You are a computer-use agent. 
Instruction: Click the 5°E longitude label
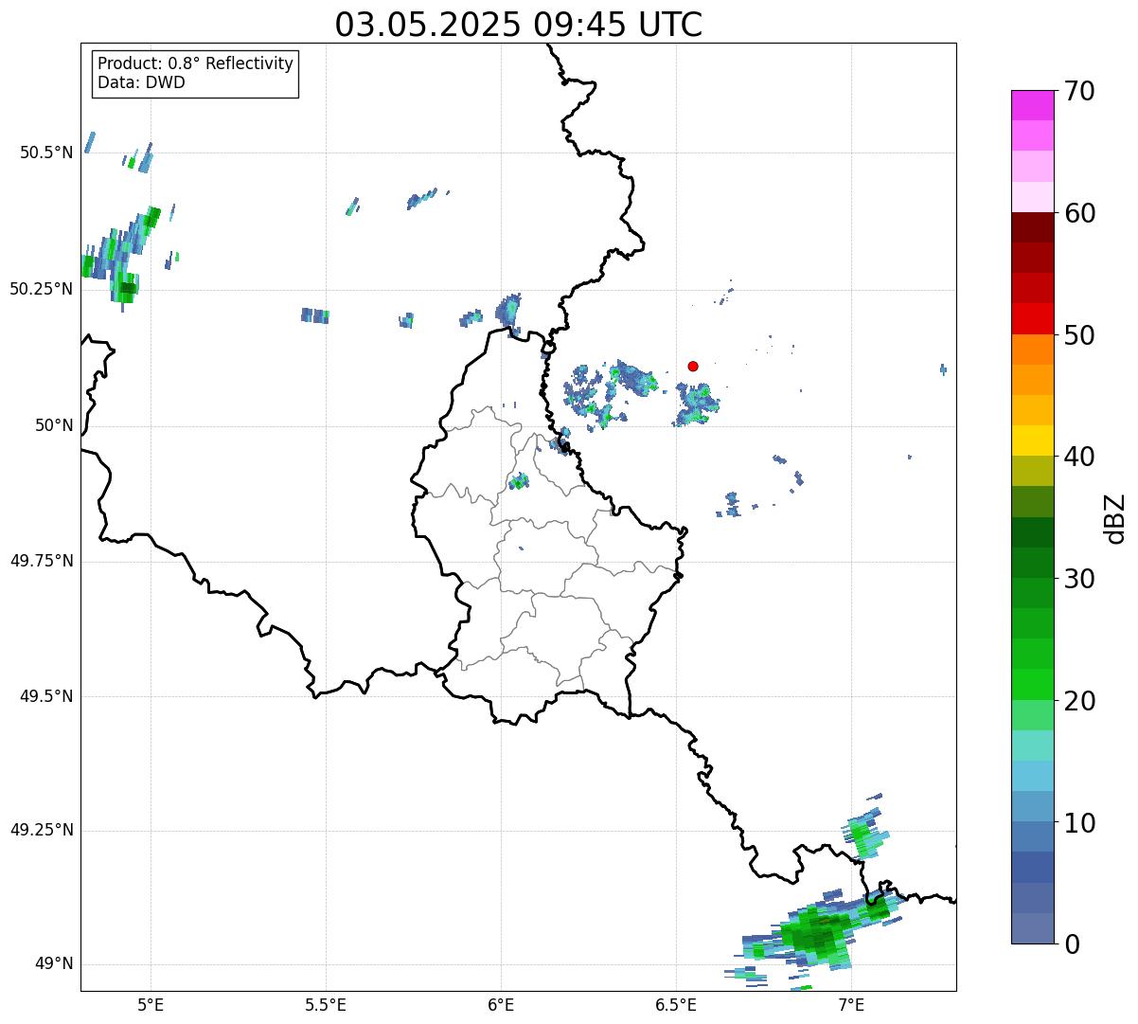tap(151, 1004)
